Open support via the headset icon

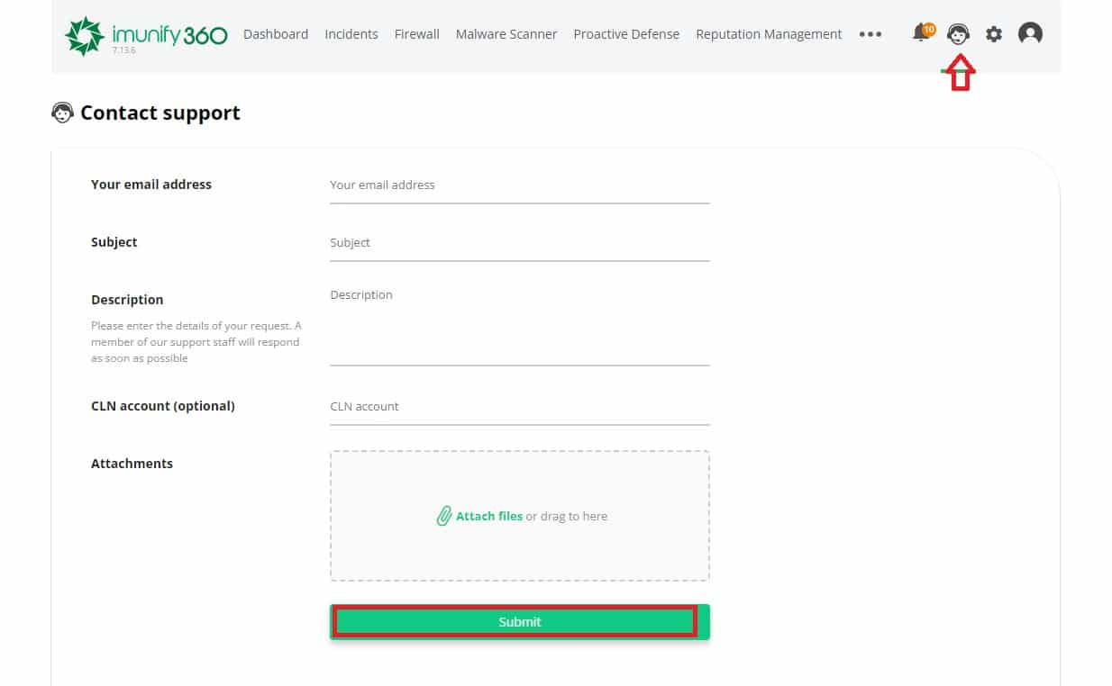point(958,34)
